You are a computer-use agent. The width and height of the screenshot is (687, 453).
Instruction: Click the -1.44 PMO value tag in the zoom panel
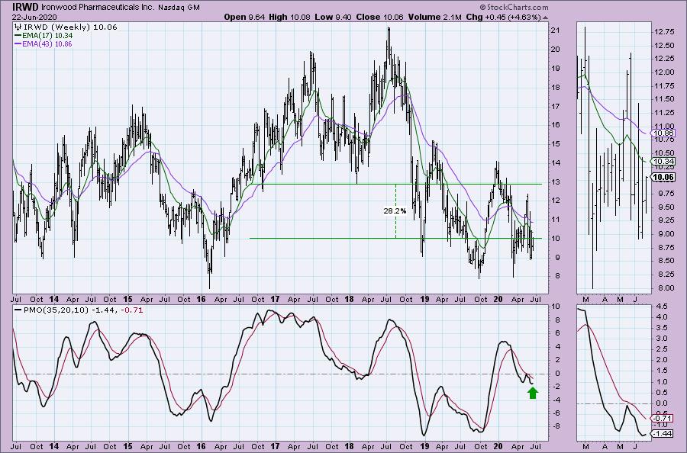point(663,433)
